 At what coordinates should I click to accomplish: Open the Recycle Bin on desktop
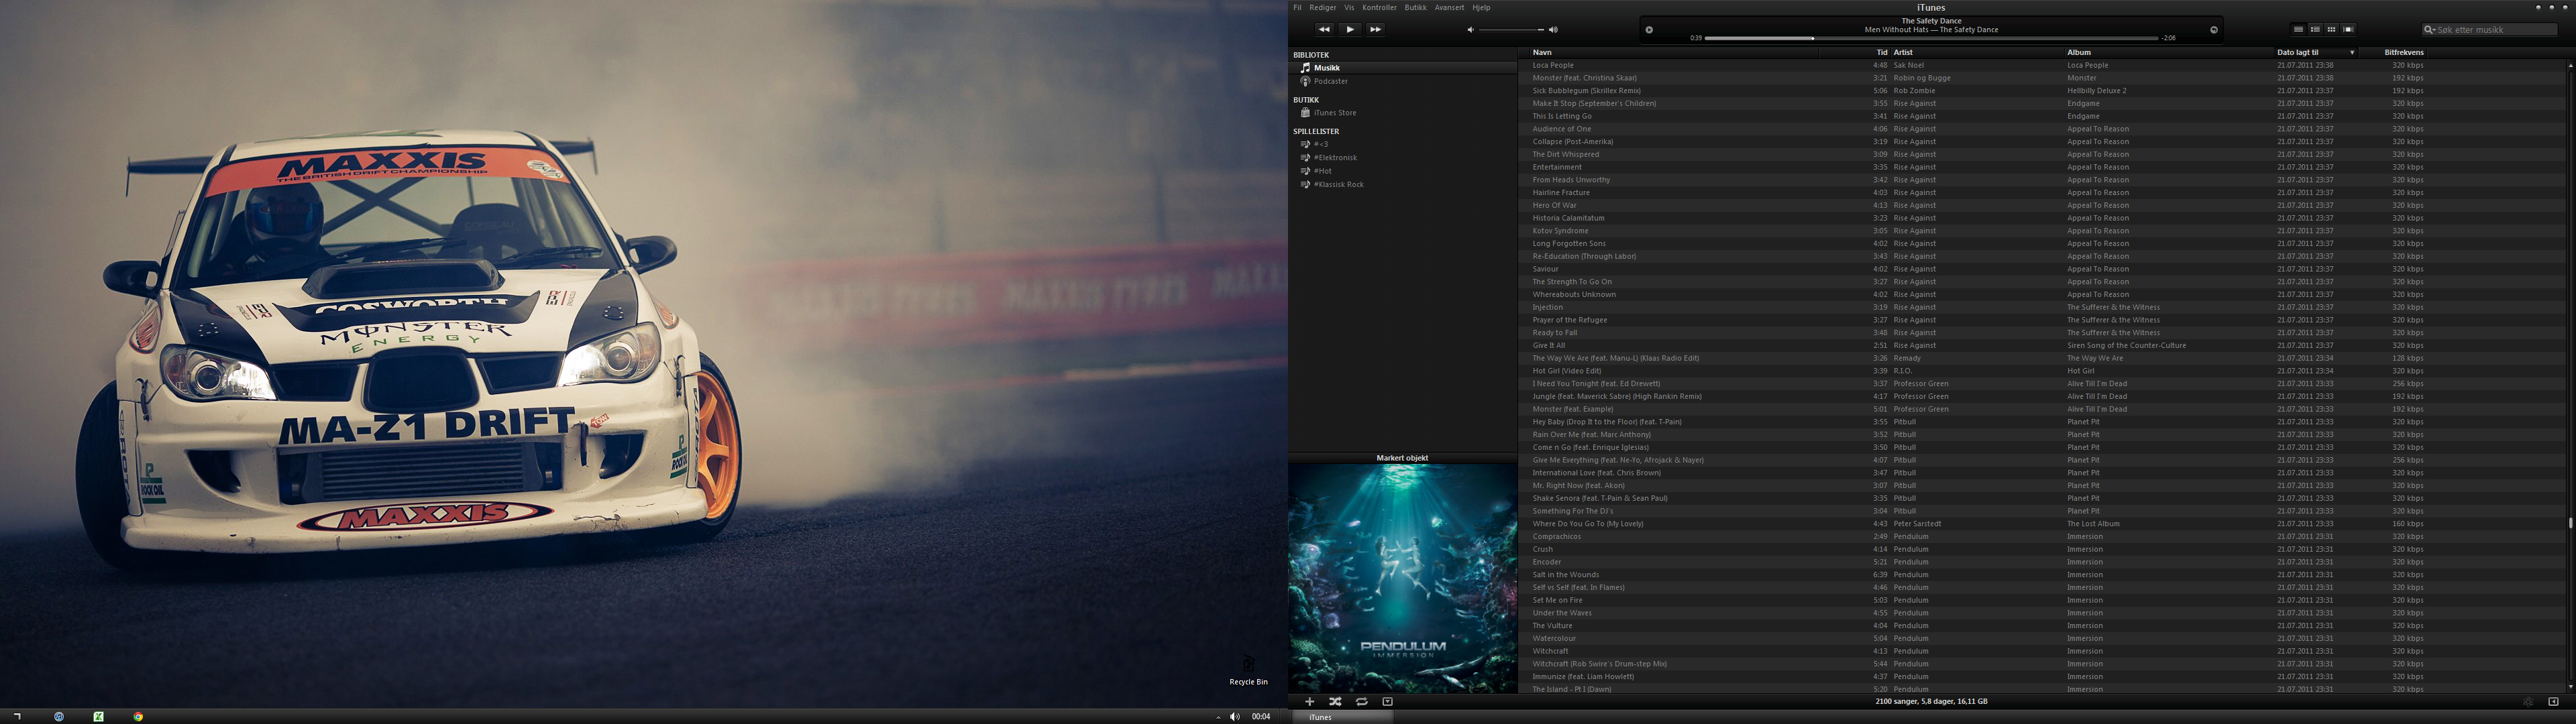[x=1248, y=671]
